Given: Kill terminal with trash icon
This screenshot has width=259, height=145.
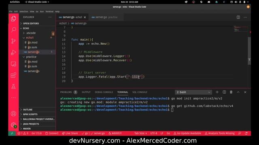Looking at the screenshot, I should 231,92.
